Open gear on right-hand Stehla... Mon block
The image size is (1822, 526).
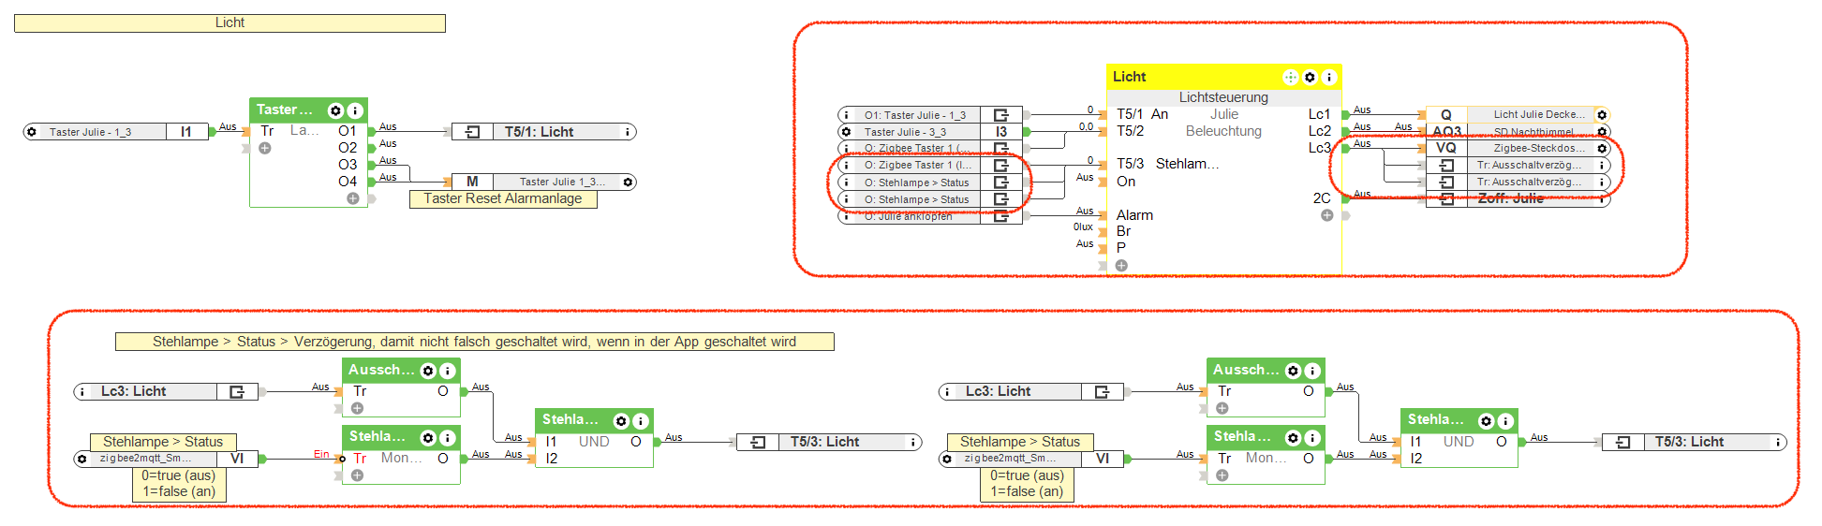(1293, 437)
